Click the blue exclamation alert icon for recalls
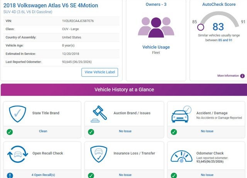Viewport: 247px width, 178px height. (x=10, y=175)
